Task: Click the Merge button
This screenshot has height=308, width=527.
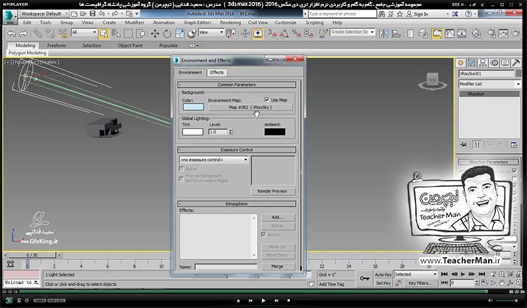Action: [x=277, y=266]
